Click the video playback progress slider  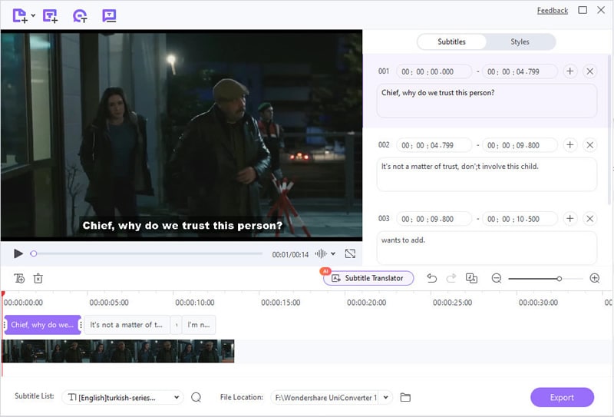146,253
